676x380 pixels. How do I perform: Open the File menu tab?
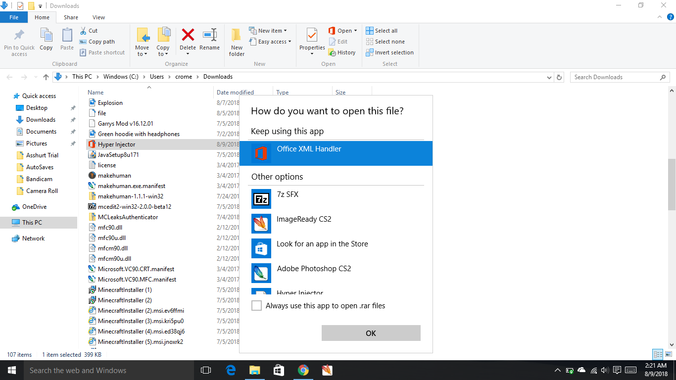[x=14, y=17]
